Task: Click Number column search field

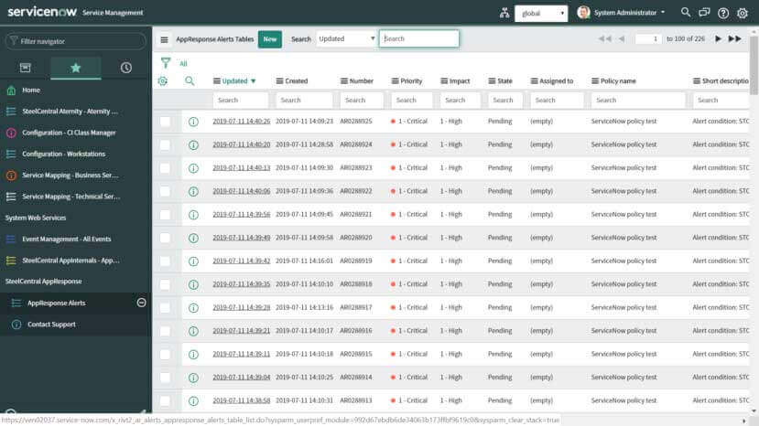Action: (361, 100)
